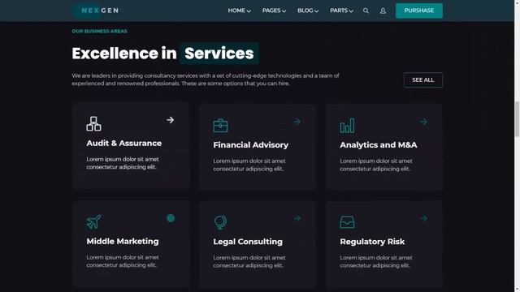Click the Middle Marketing teal dot
Image resolution: width=520 pixels, height=292 pixels.
click(171, 218)
